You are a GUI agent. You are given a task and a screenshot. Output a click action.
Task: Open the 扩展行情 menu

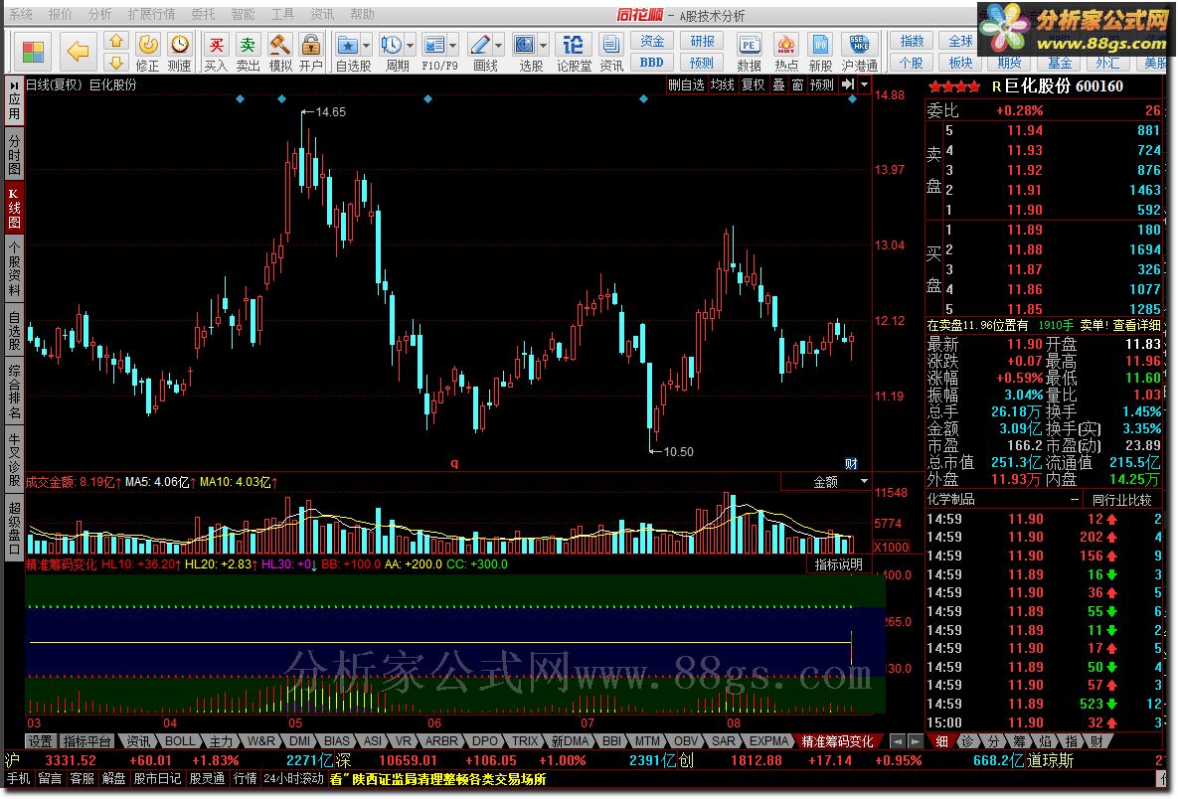point(151,14)
